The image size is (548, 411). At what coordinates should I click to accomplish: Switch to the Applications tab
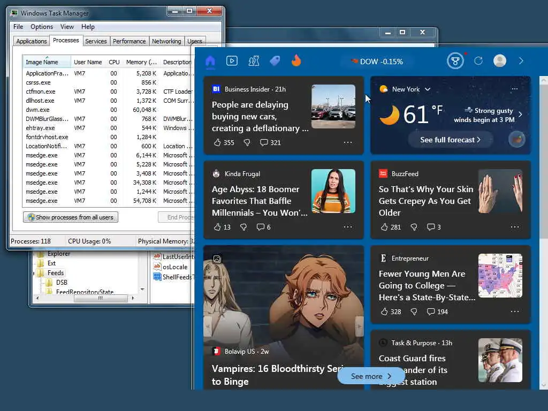click(x=32, y=41)
